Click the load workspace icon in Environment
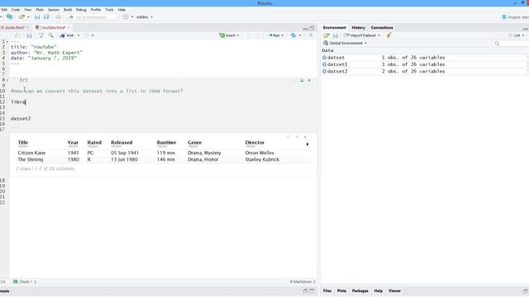Image resolution: width=529 pixels, height=297 pixels. point(326,35)
